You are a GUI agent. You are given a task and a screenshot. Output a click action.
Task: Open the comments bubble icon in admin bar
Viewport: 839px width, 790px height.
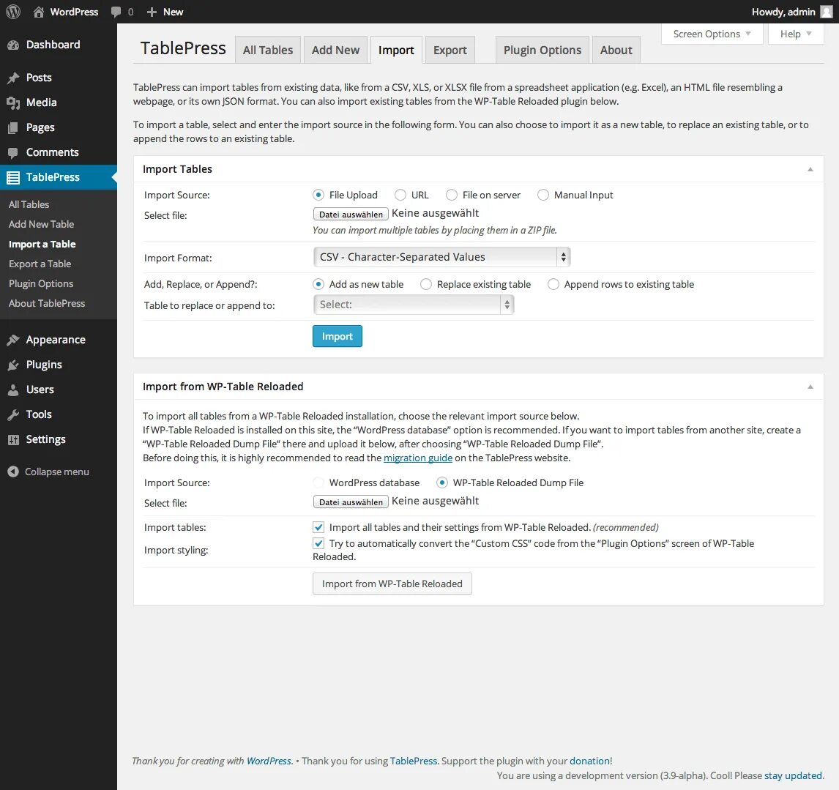(116, 12)
